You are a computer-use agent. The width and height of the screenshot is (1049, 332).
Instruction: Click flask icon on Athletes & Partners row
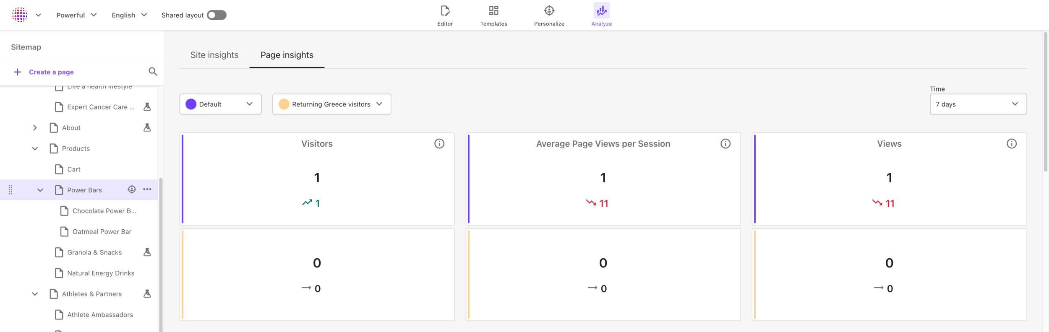[x=147, y=294]
